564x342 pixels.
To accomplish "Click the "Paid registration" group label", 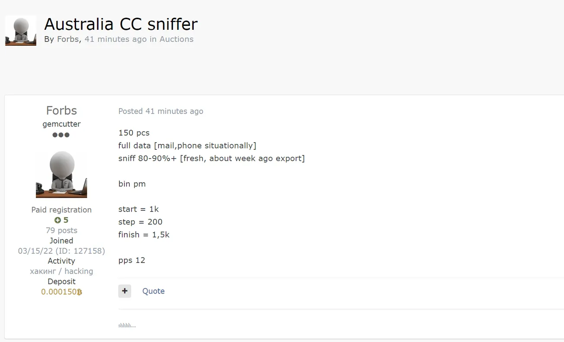I will 61,210.
